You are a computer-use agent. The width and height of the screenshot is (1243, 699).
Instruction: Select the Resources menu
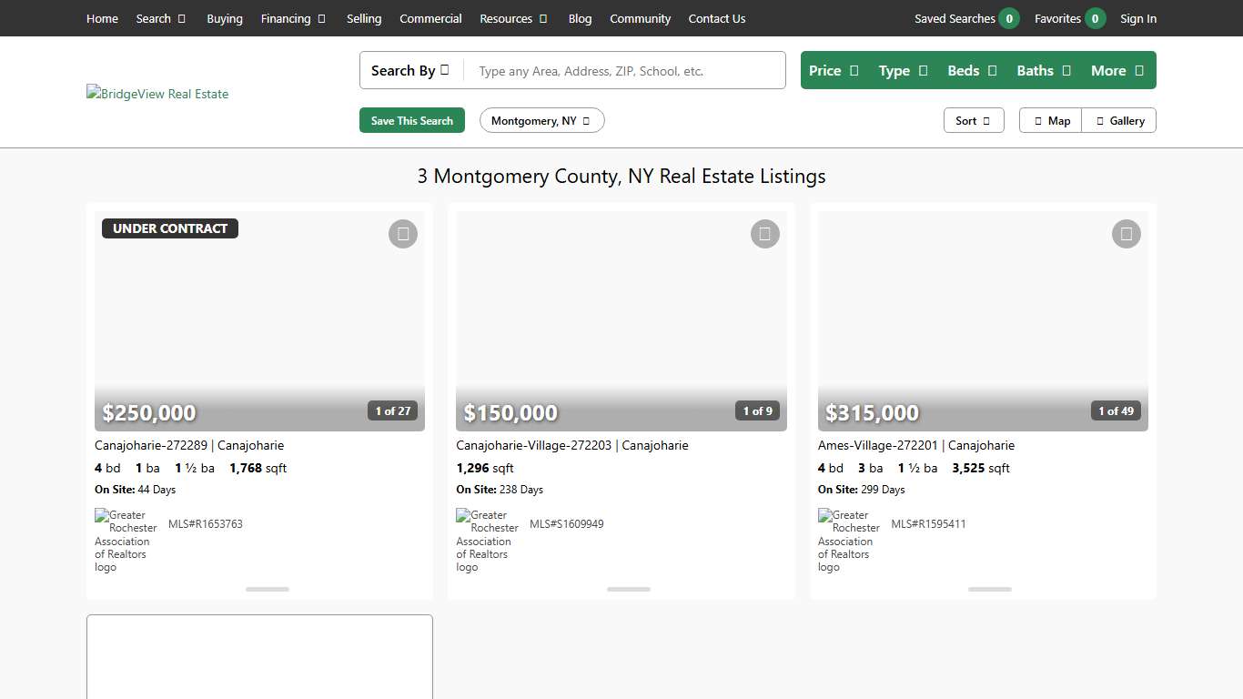513,18
